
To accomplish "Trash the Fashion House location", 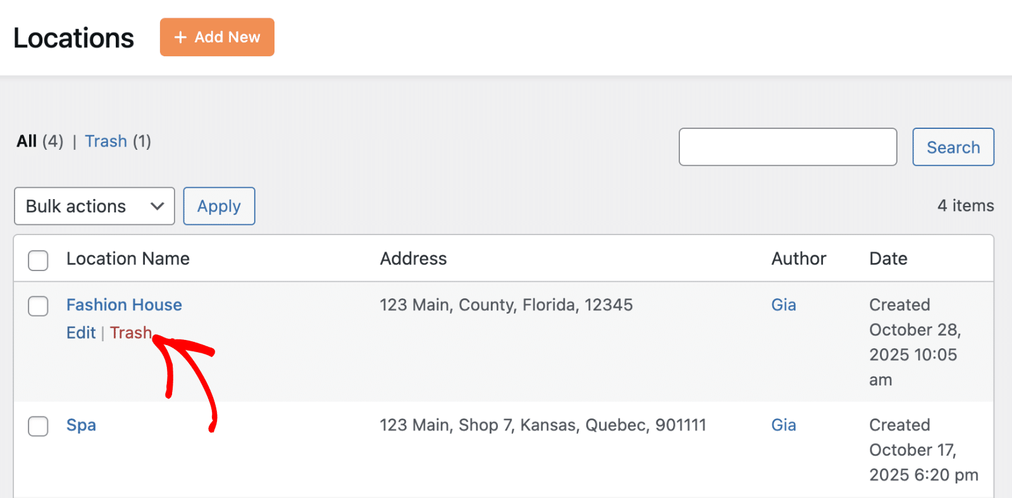I will click(x=130, y=333).
